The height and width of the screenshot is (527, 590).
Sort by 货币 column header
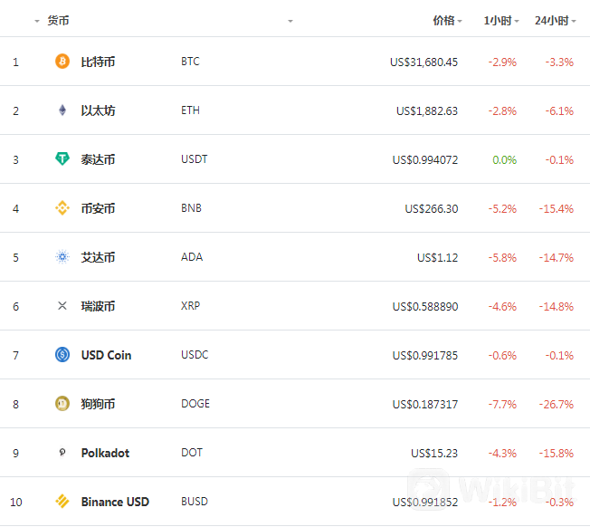(x=58, y=20)
